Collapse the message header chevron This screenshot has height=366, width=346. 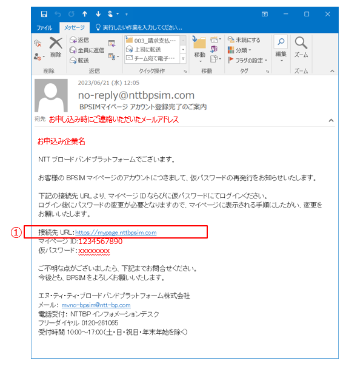(331, 120)
